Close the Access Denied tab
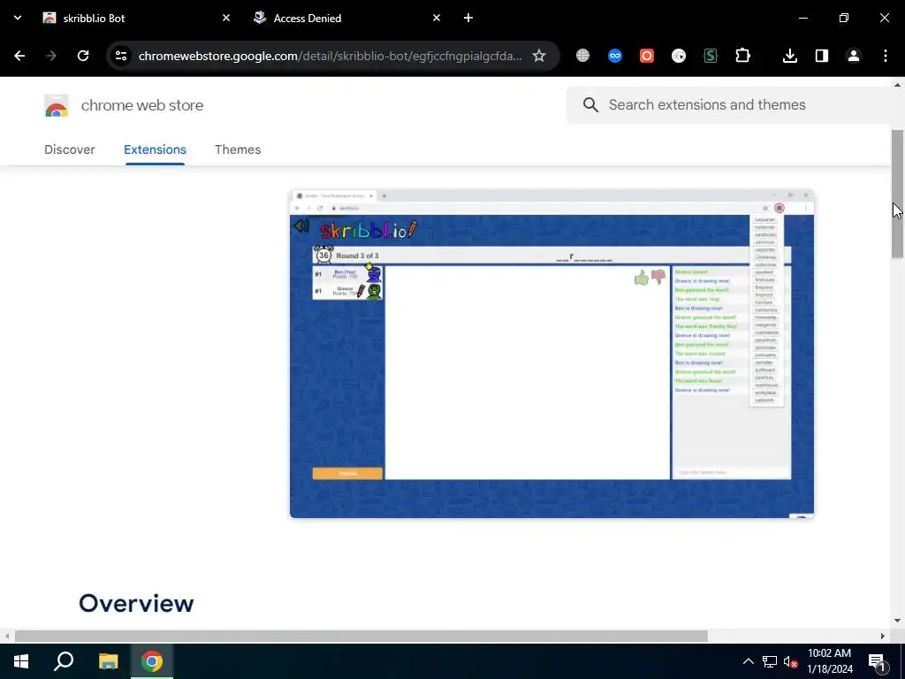 (x=437, y=18)
